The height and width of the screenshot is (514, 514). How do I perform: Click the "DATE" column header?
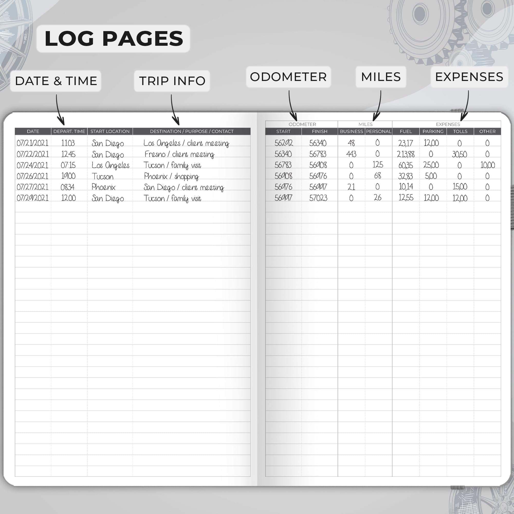[x=33, y=131]
